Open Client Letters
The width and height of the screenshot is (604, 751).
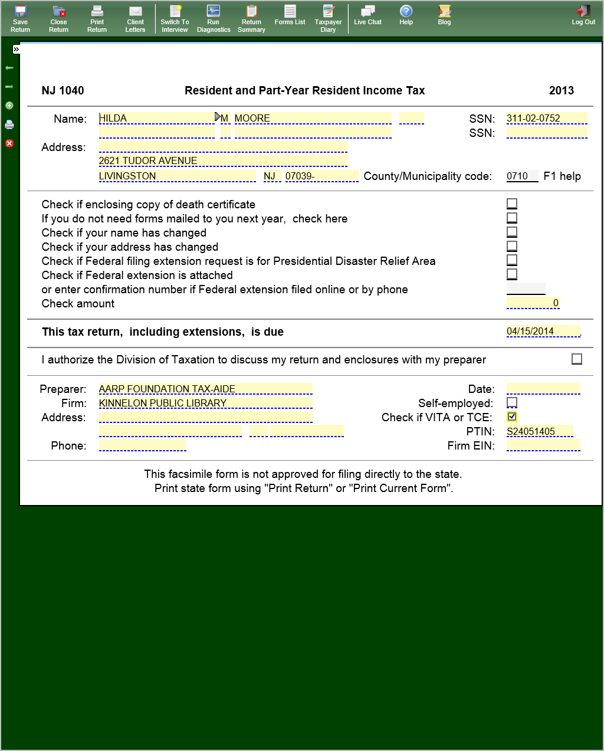click(x=135, y=18)
